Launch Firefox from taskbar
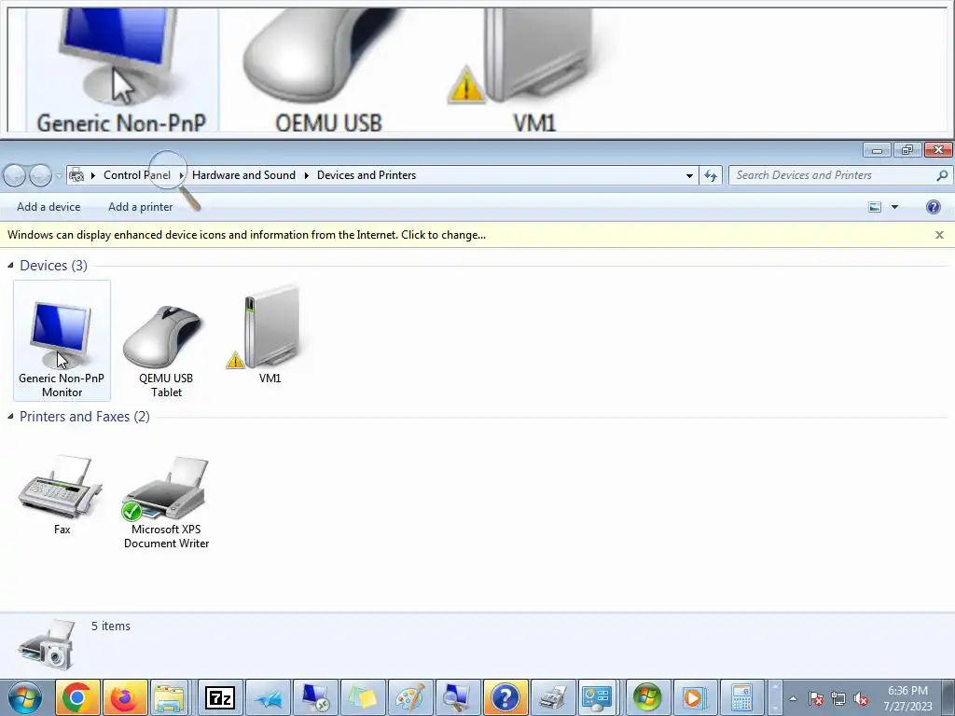This screenshot has width=955, height=716. (x=125, y=697)
